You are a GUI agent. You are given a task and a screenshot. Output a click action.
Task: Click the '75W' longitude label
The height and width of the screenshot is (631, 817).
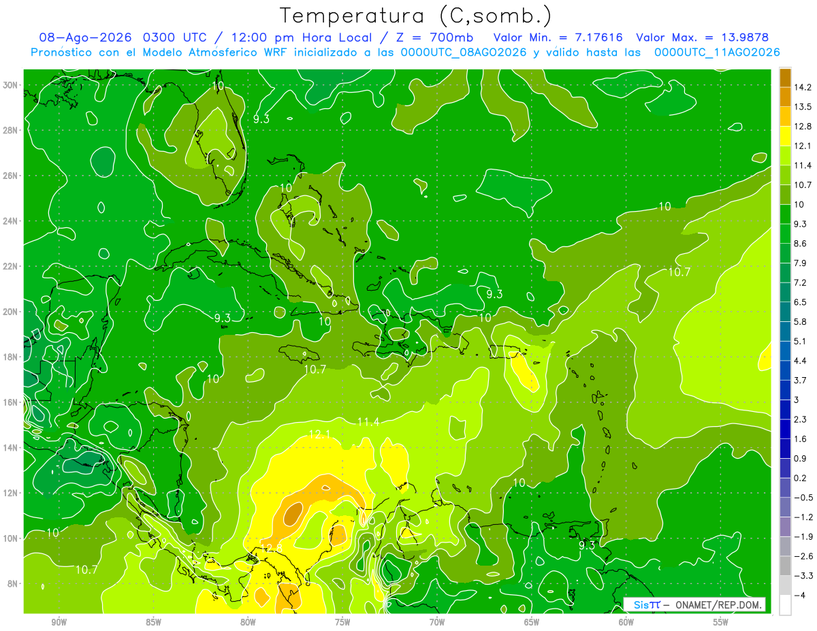tap(342, 622)
